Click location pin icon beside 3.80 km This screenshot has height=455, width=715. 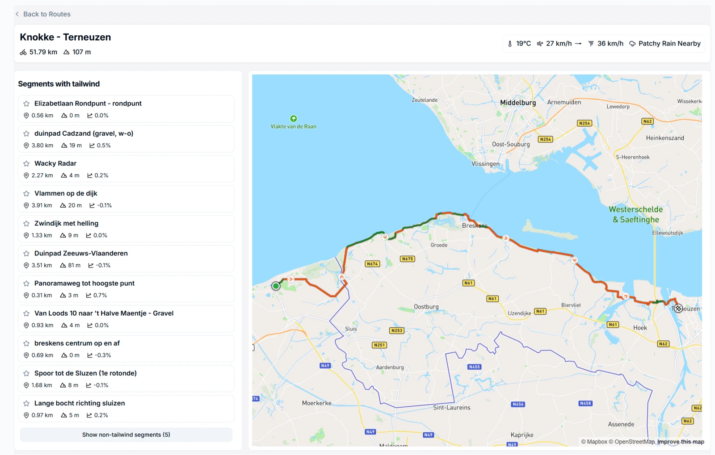point(26,146)
